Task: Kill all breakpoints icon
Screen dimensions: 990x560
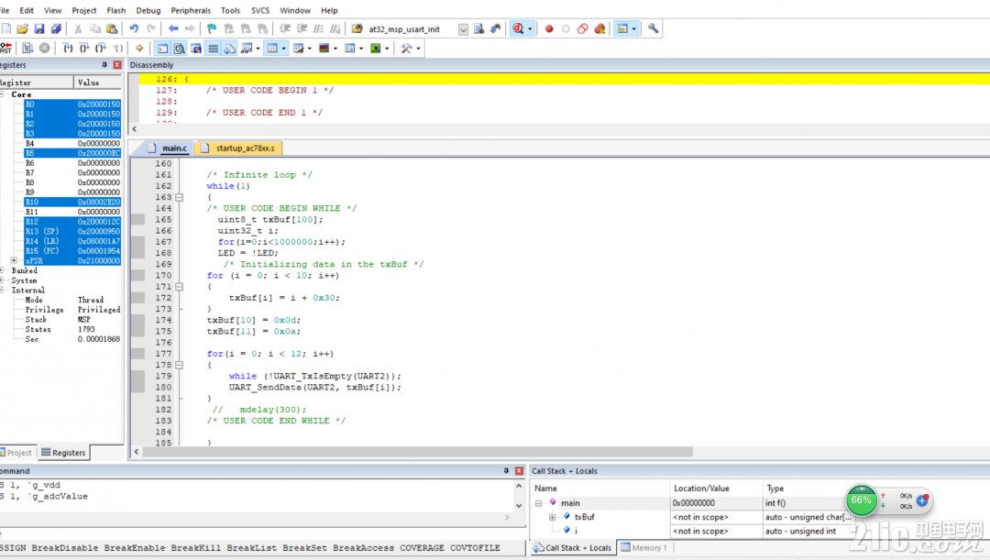Action: tap(599, 29)
